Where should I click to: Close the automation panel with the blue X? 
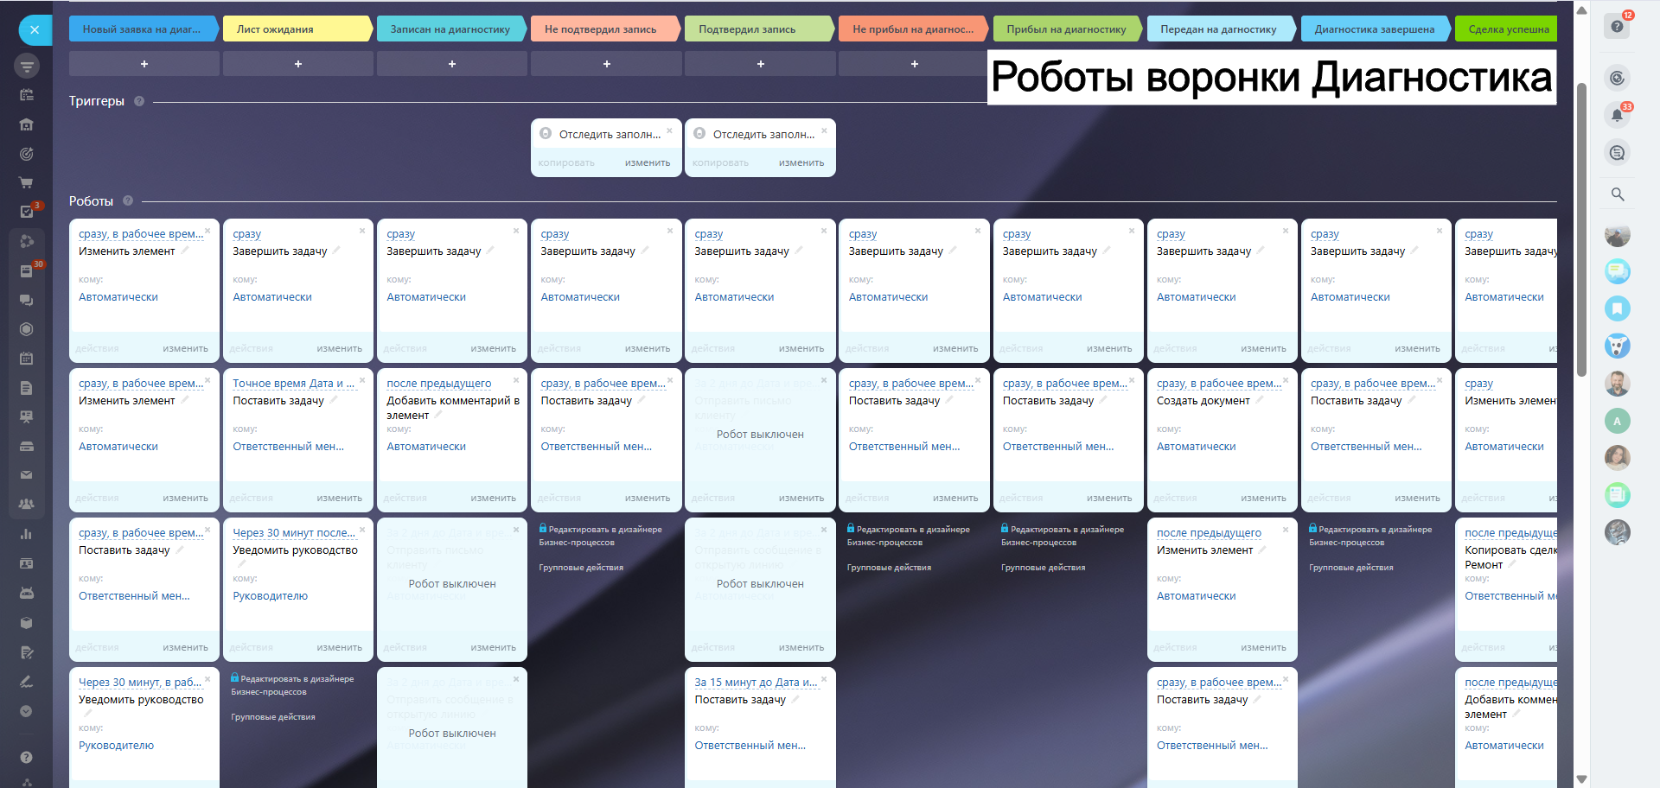pyautogui.click(x=35, y=29)
